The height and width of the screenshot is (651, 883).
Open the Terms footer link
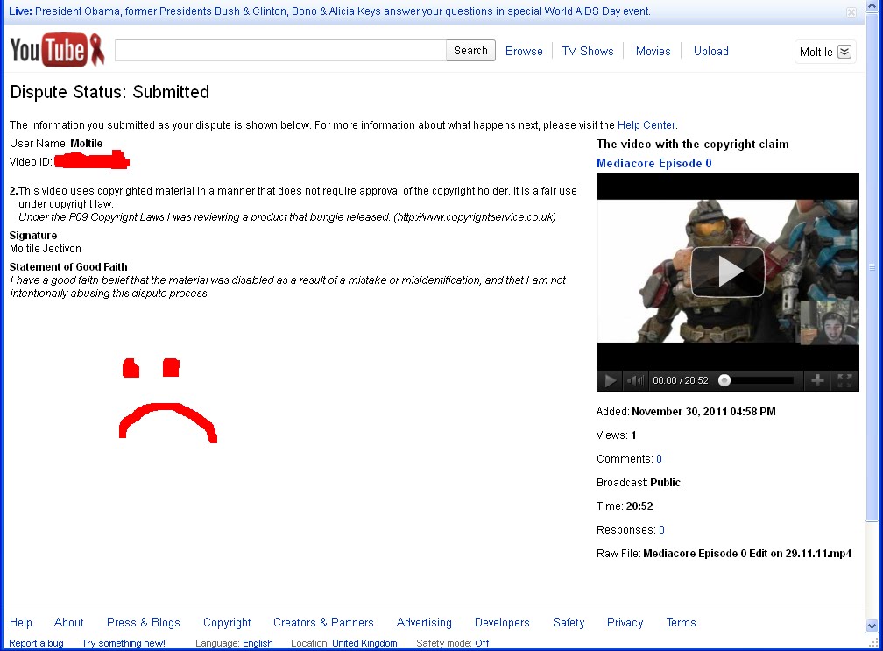coord(681,622)
